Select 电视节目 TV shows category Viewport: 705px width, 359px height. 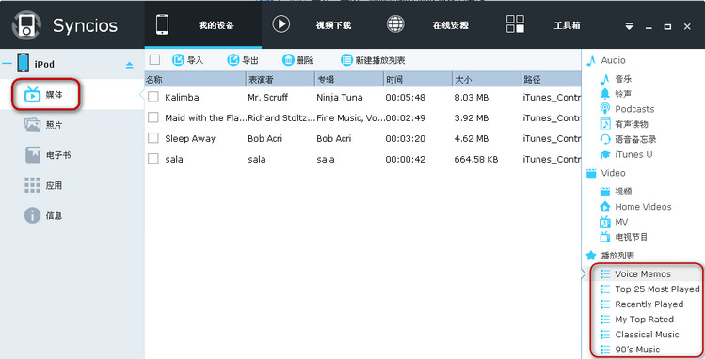(x=624, y=237)
